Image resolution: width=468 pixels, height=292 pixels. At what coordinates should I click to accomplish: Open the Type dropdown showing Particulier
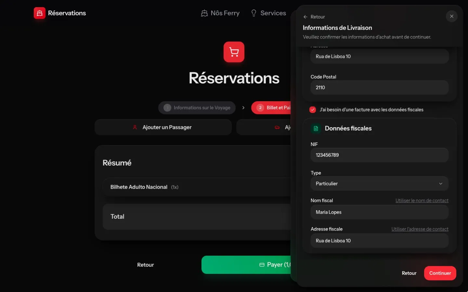(x=380, y=184)
